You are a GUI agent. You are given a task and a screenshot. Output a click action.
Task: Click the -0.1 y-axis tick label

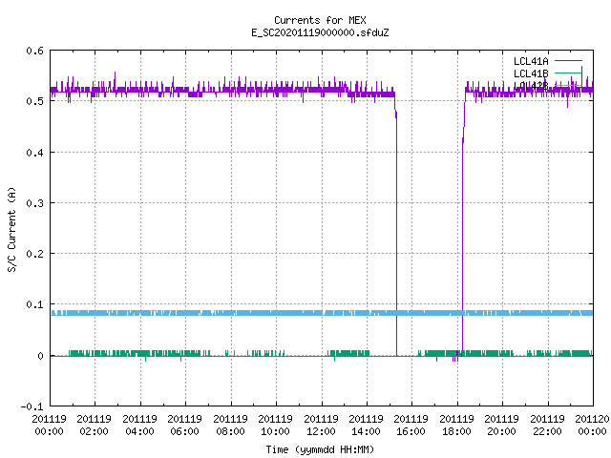pyautogui.click(x=32, y=406)
